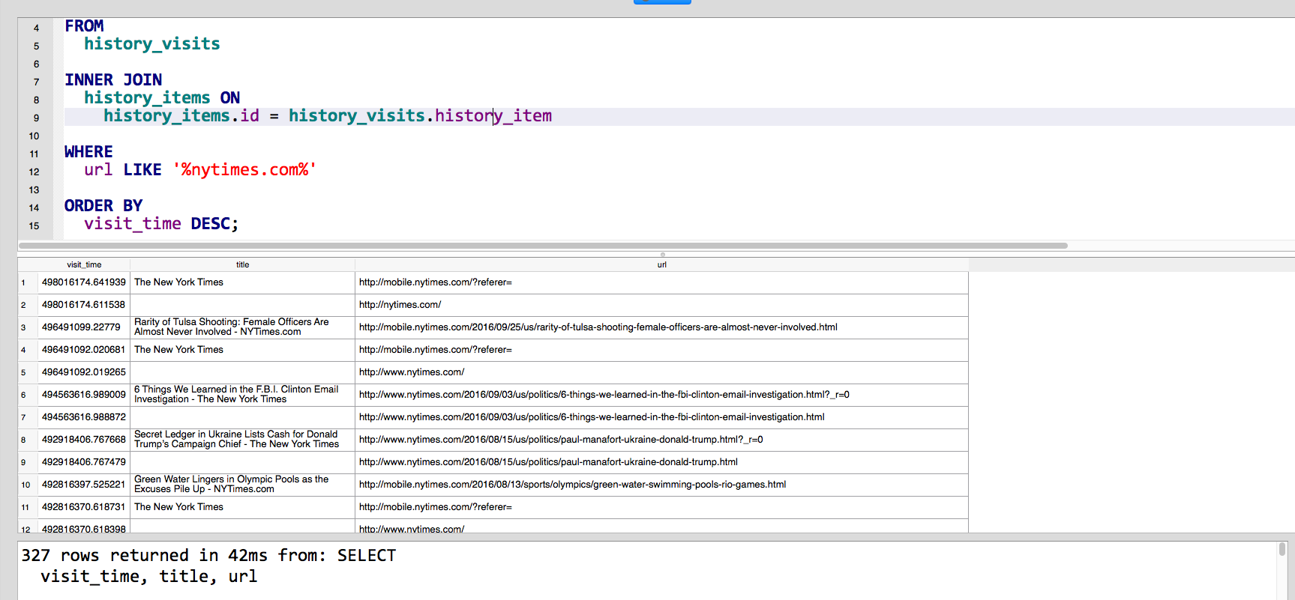Select row 5 url http://www.nytimes.com/

click(x=661, y=372)
